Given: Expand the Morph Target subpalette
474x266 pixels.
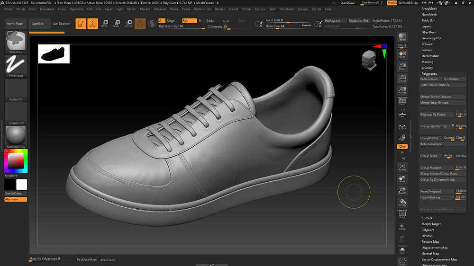Looking at the screenshot, I should pyautogui.click(x=431, y=224).
